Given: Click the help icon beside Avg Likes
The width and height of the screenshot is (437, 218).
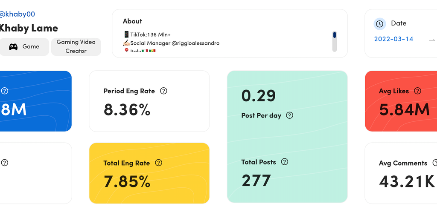Looking at the screenshot, I should point(418,91).
